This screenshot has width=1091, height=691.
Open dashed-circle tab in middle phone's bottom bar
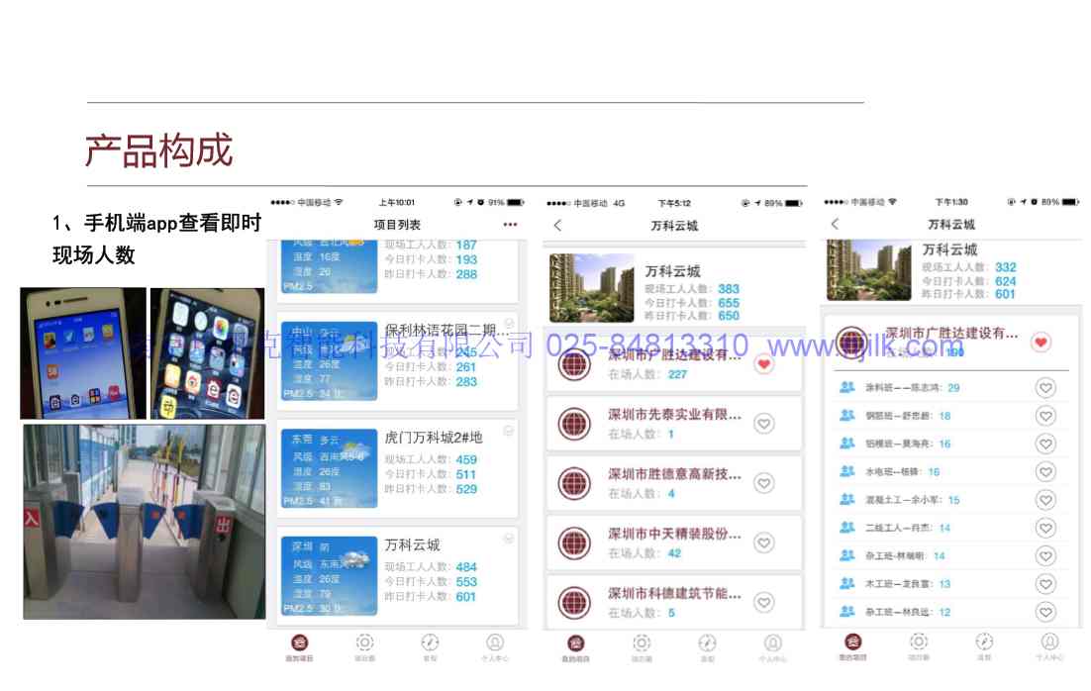tap(642, 642)
